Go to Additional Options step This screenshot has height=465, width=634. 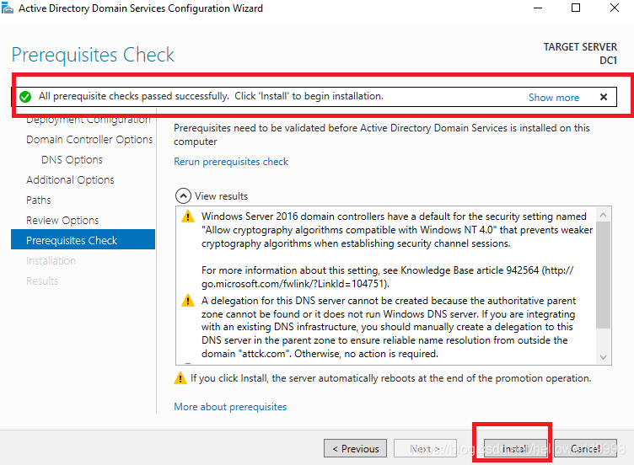70,179
